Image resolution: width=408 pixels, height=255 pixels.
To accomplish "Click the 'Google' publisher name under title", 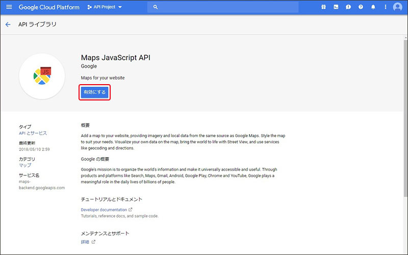I will pos(89,66).
